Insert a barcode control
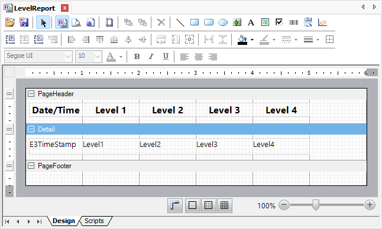 pyautogui.click(x=293, y=22)
